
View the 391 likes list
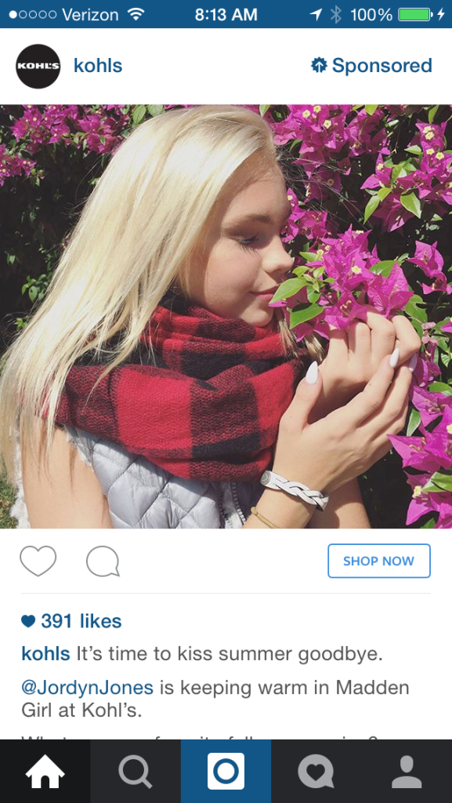coord(71,621)
